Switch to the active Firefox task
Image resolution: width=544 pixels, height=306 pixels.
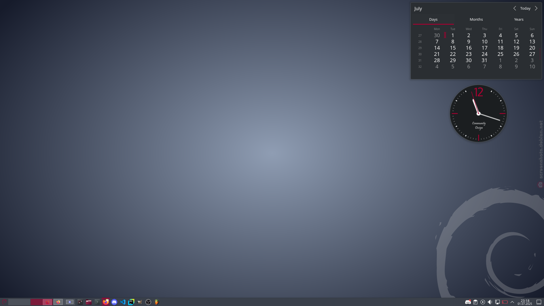pyautogui.click(x=106, y=302)
